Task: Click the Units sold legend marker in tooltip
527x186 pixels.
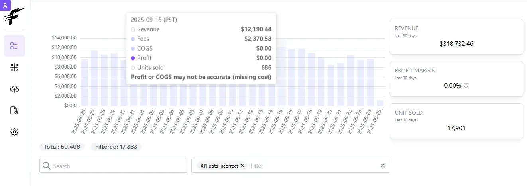Action: [133, 68]
